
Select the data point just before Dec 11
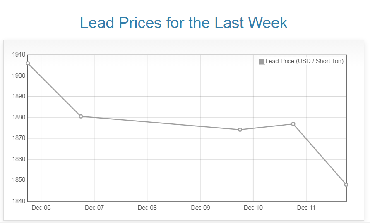pyautogui.click(x=293, y=124)
